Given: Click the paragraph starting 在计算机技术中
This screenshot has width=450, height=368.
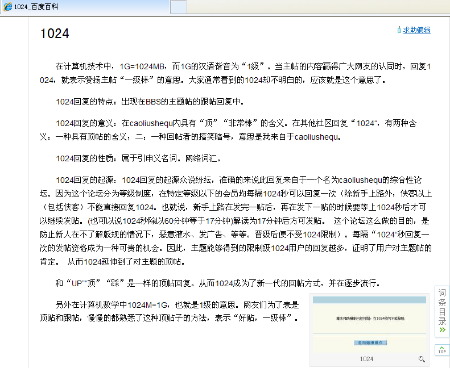Looking at the screenshot, I should point(228,73).
